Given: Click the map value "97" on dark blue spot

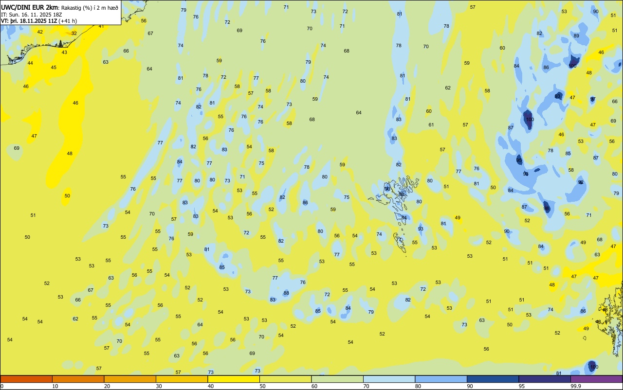Looking at the screenshot, I should [593, 99].
